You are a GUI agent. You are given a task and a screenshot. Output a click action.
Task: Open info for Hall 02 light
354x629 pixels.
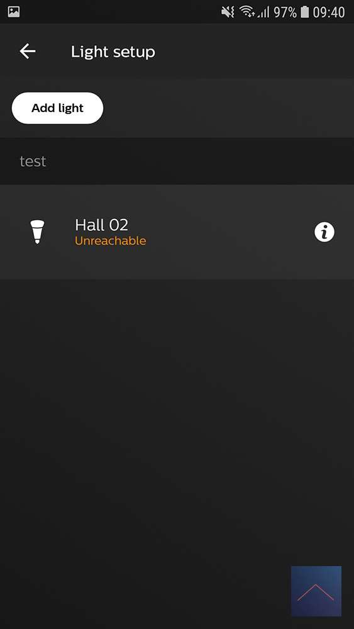[324, 232]
